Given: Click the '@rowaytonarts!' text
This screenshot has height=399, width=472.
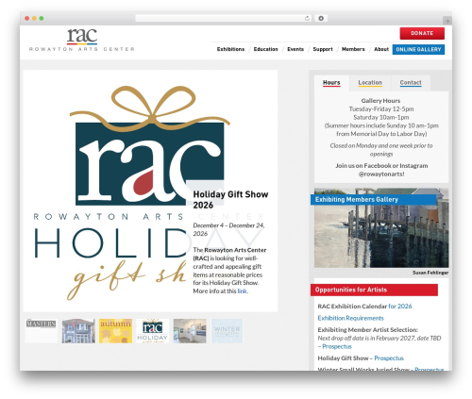Looking at the screenshot, I should point(381,174).
